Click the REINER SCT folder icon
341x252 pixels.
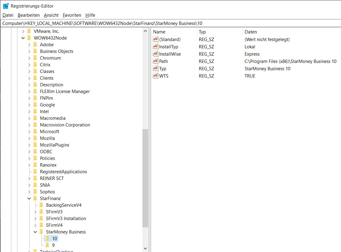point(35,178)
